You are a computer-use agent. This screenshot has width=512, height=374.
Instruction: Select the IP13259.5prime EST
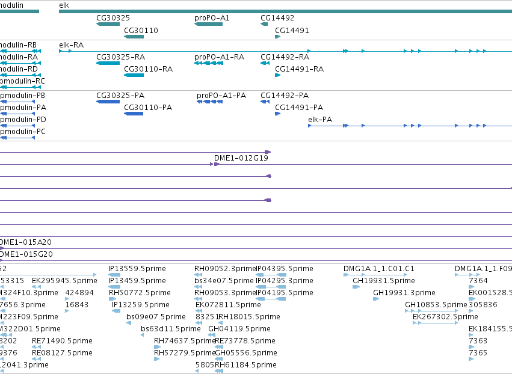[x=116, y=311]
